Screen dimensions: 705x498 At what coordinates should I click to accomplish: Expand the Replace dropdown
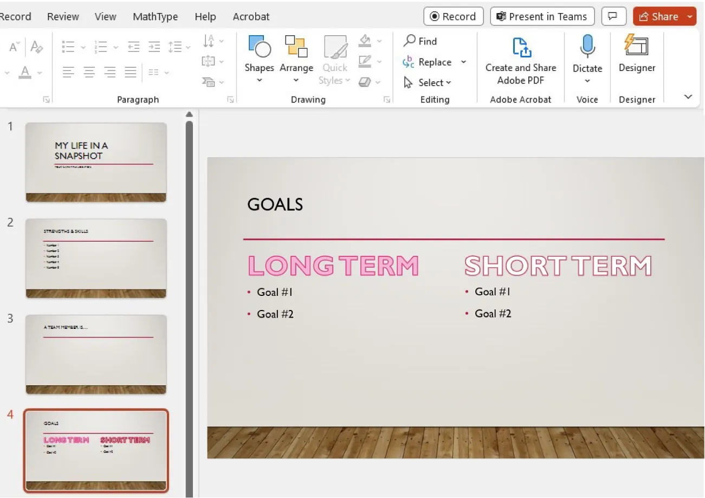pos(464,62)
